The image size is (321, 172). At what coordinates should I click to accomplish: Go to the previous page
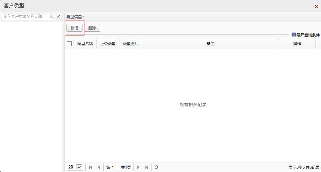point(99,167)
